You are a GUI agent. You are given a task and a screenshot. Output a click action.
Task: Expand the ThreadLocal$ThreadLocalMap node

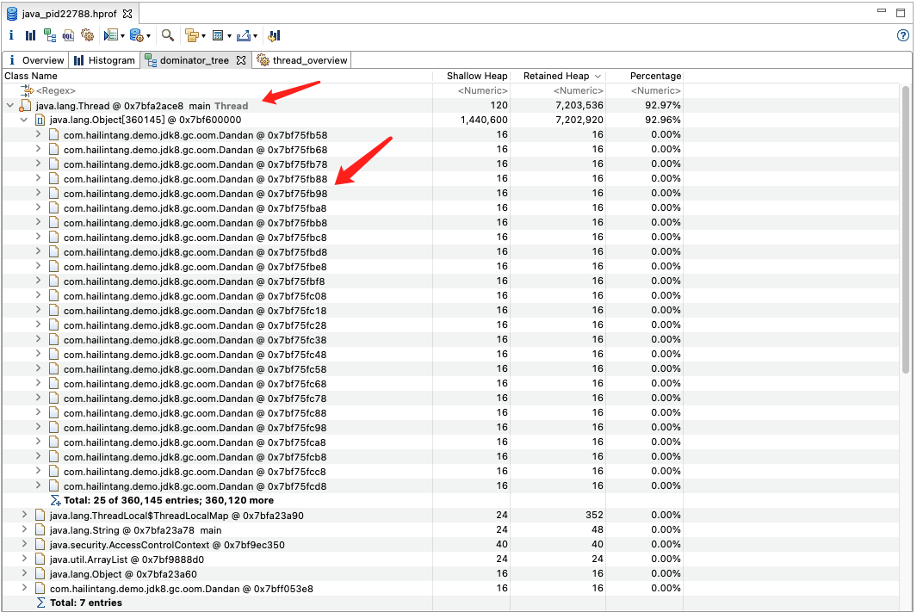[x=24, y=515]
